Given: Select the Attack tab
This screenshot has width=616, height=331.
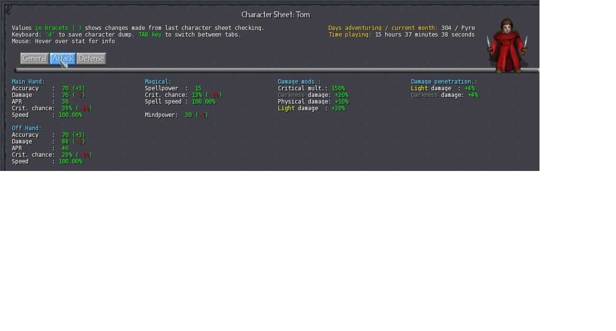Looking at the screenshot, I should pyautogui.click(x=63, y=58).
